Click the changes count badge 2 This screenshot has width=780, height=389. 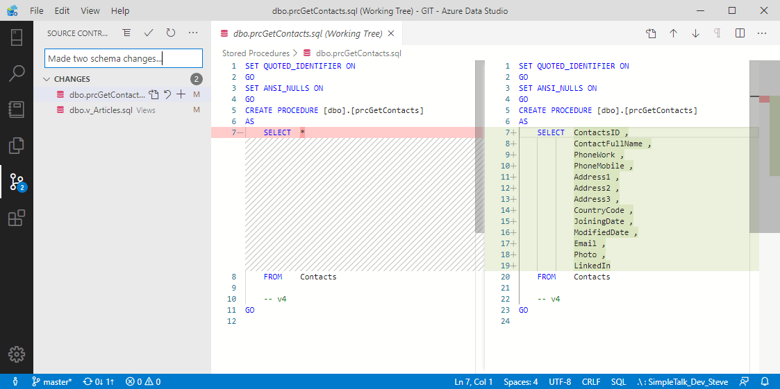point(197,79)
